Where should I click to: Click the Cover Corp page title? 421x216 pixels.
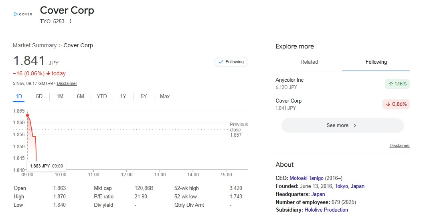pyautogui.click(x=67, y=10)
